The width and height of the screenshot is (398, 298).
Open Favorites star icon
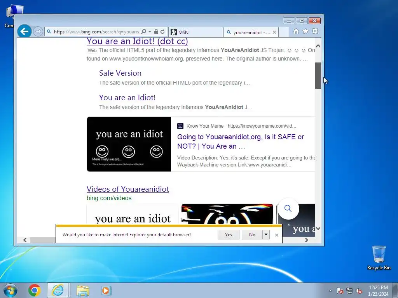pyautogui.click(x=305, y=31)
